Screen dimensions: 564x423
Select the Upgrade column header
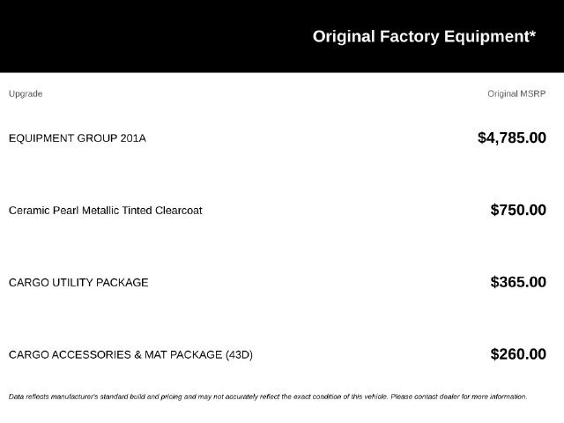point(26,93)
